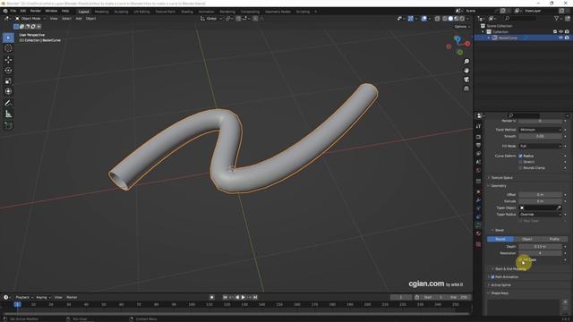This screenshot has width=573, height=322.
Task: Hide BezierCurve in viewport via eye icon
Action: pyautogui.click(x=561, y=38)
